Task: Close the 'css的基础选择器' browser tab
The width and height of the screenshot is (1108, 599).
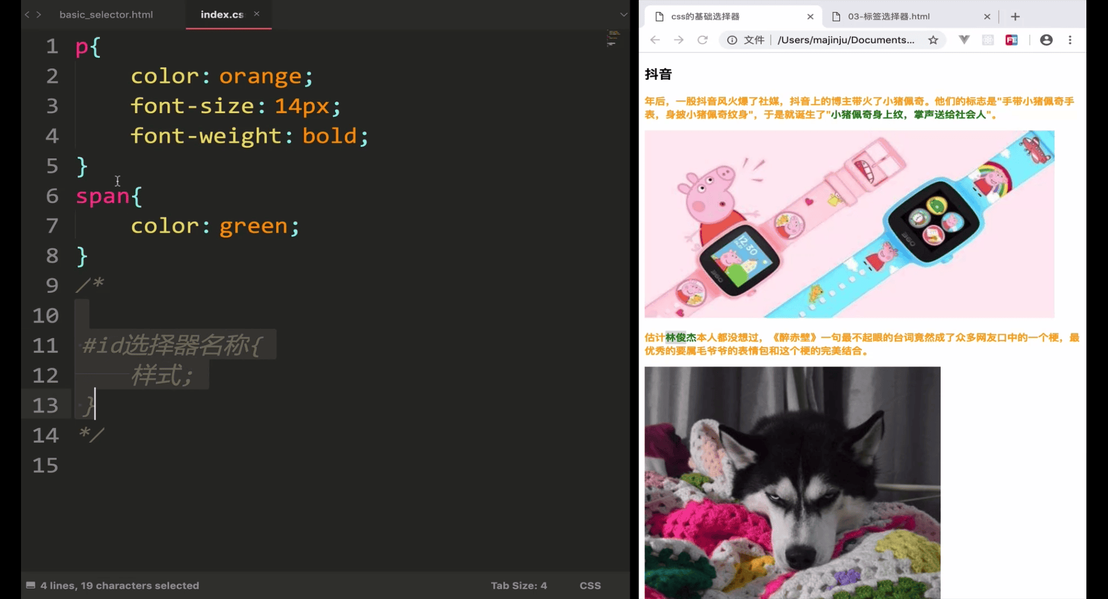Action: point(810,16)
